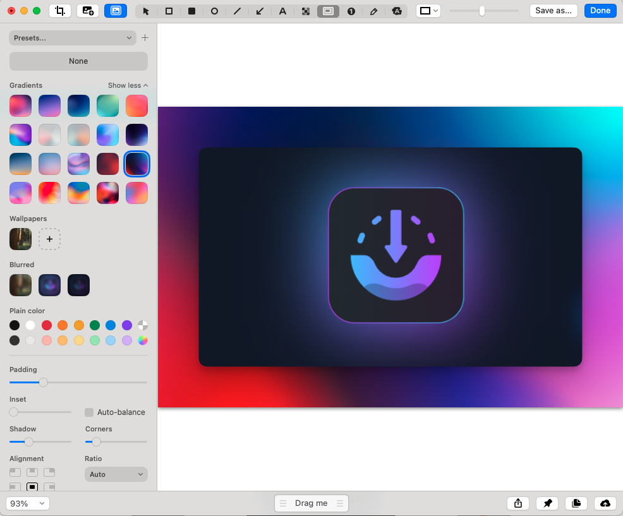Choose the text annotation tool
The image size is (623, 516).
[x=282, y=11]
